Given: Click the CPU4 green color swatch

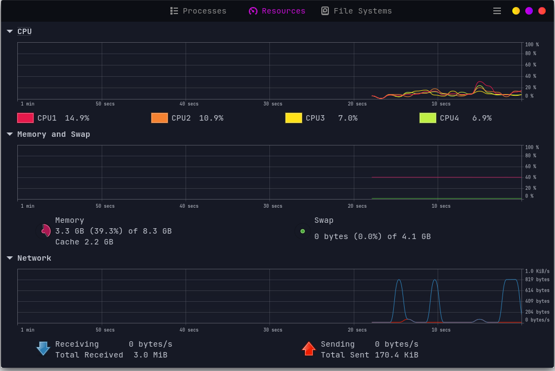Looking at the screenshot, I should pos(428,117).
